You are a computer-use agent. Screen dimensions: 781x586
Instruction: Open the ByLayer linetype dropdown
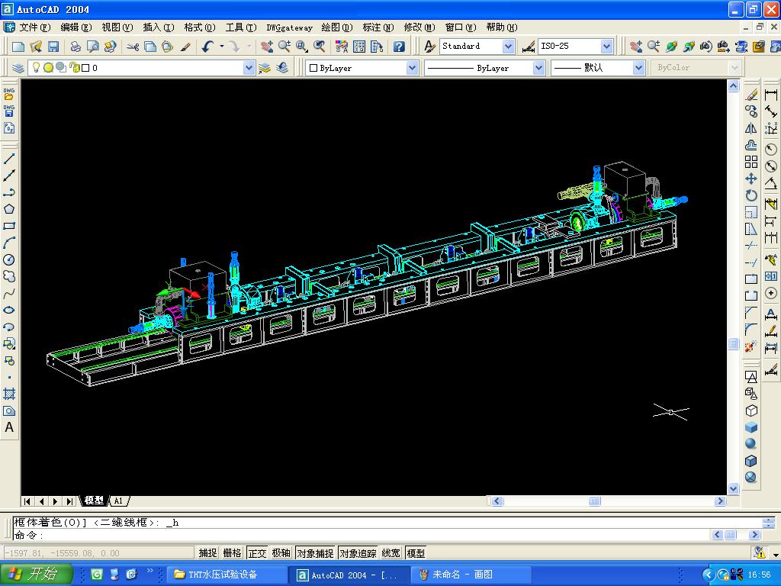pyautogui.click(x=538, y=68)
